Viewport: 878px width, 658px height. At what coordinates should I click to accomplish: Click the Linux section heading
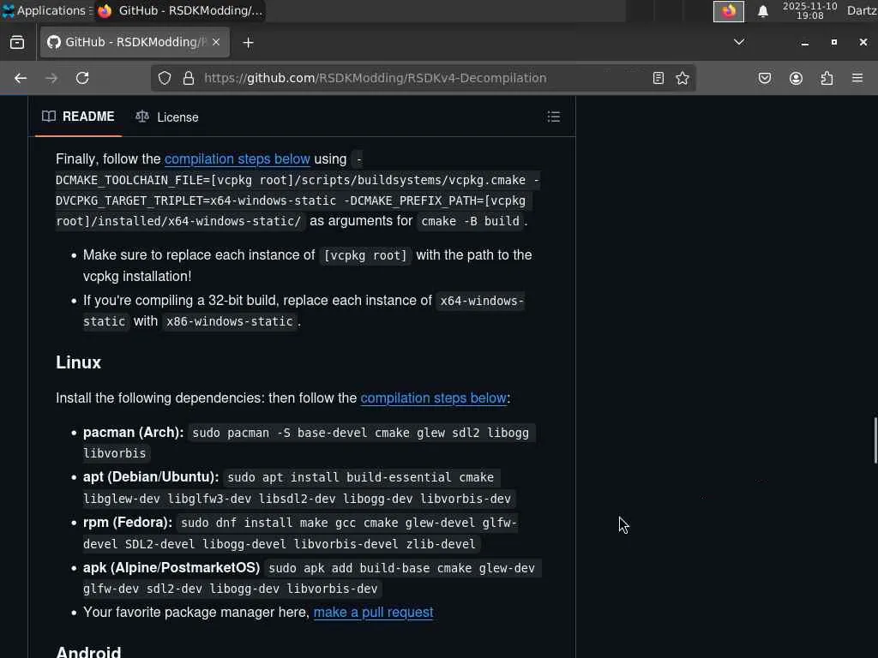pos(78,362)
